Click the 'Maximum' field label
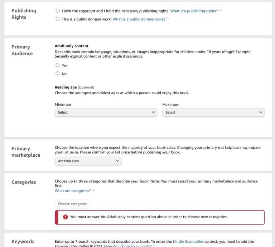This screenshot has width=275, height=247. click(x=171, y=105)
